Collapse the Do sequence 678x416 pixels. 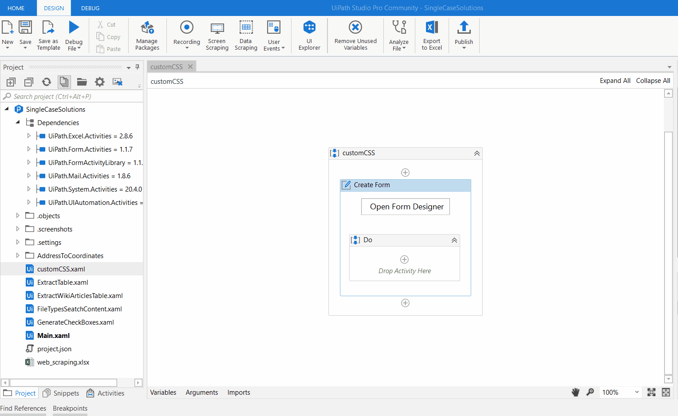point(454,240)
